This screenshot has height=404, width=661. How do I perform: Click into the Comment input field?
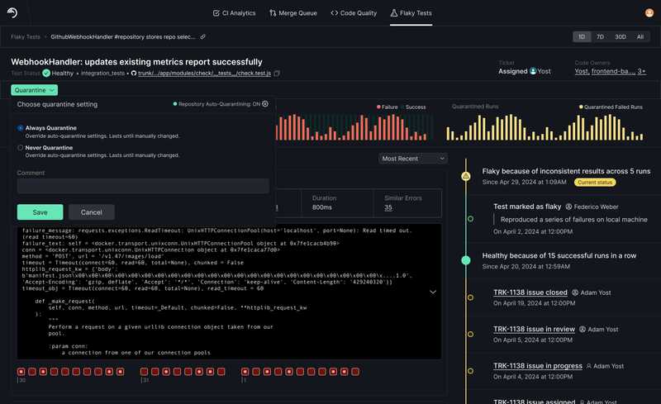pyautogui.click(x=143, y=186)
